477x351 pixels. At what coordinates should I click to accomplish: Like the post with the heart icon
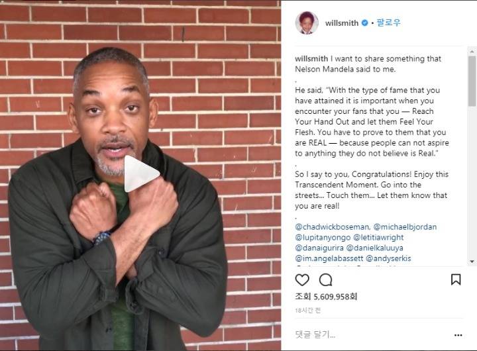pyautogui.click(x=302, y=280)
